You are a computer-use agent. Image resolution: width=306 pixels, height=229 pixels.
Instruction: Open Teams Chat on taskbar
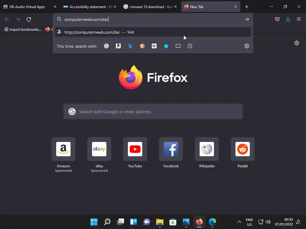tap(146, 222)
